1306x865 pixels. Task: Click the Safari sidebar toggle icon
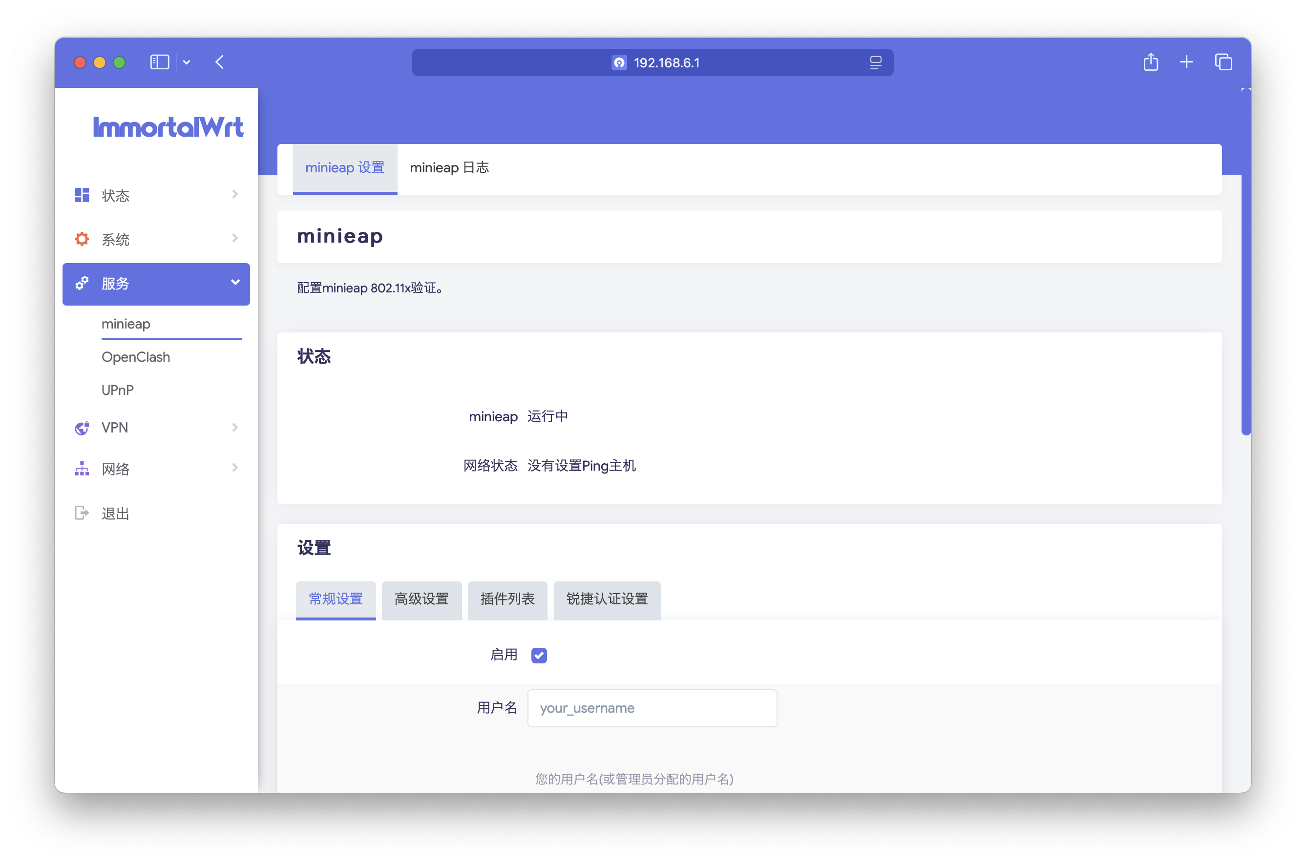(160, 62)
